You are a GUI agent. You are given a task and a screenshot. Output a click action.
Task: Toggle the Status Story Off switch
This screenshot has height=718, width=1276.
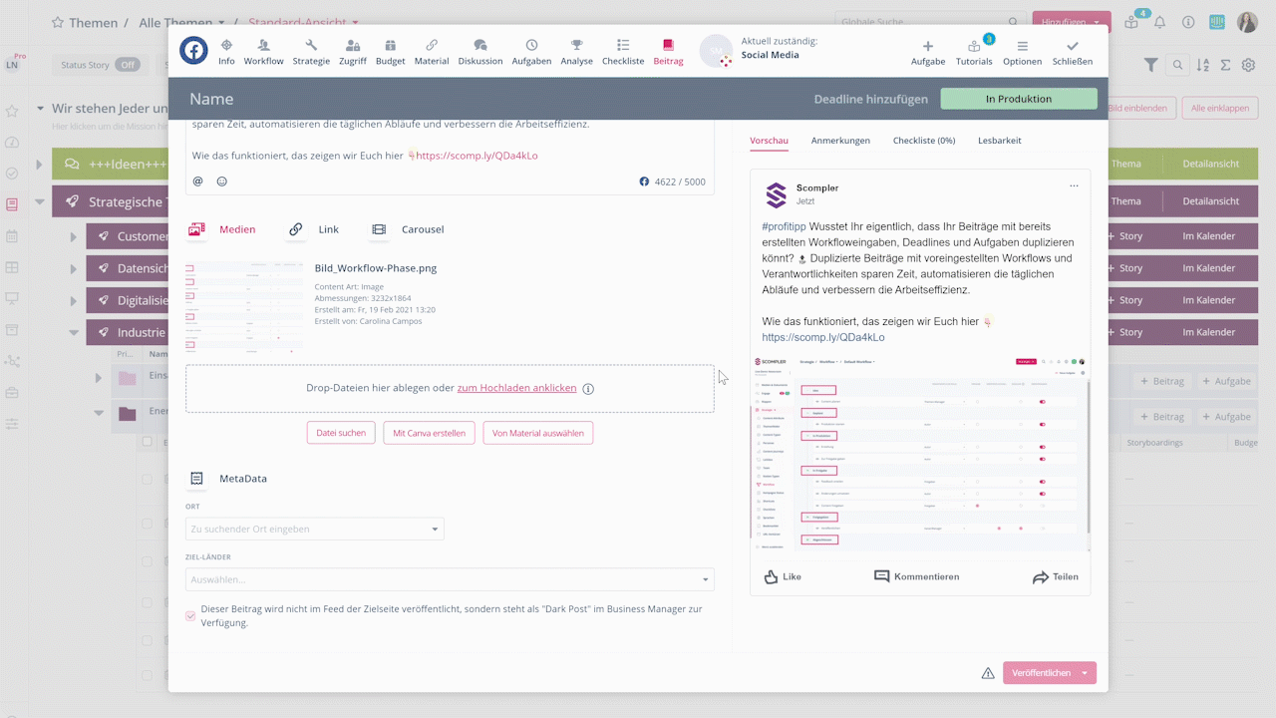coord(127,65)
